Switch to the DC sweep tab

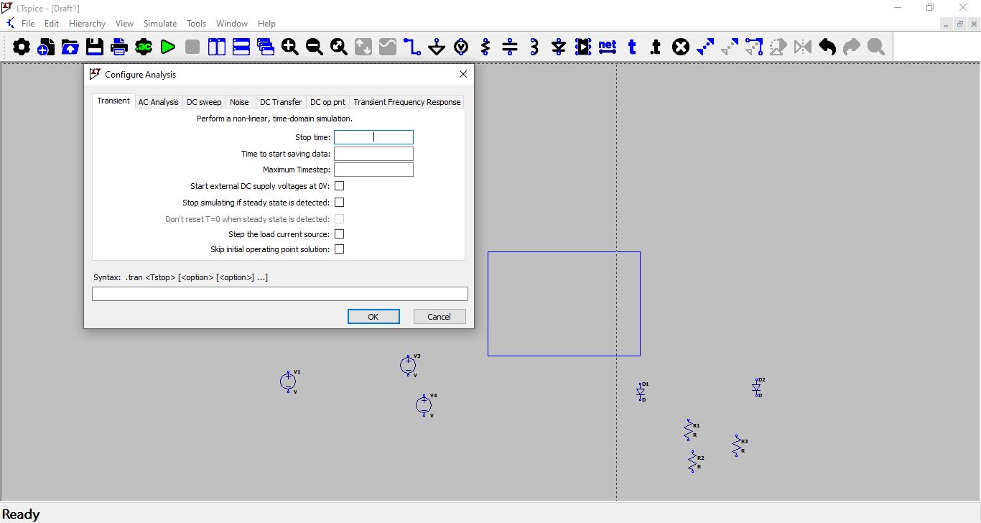tap(204, 102)
